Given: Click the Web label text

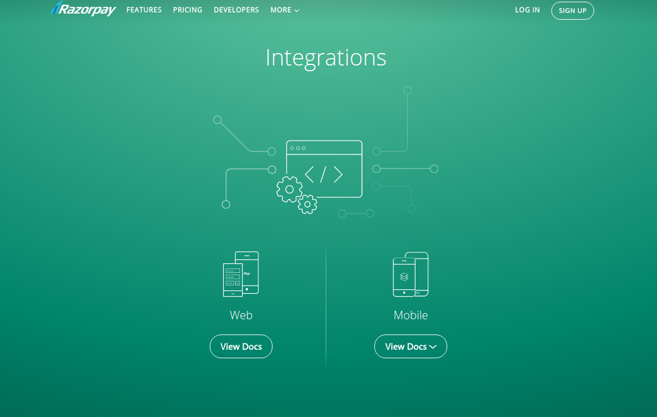Looking at the screenshot, I should coord(241,315).
